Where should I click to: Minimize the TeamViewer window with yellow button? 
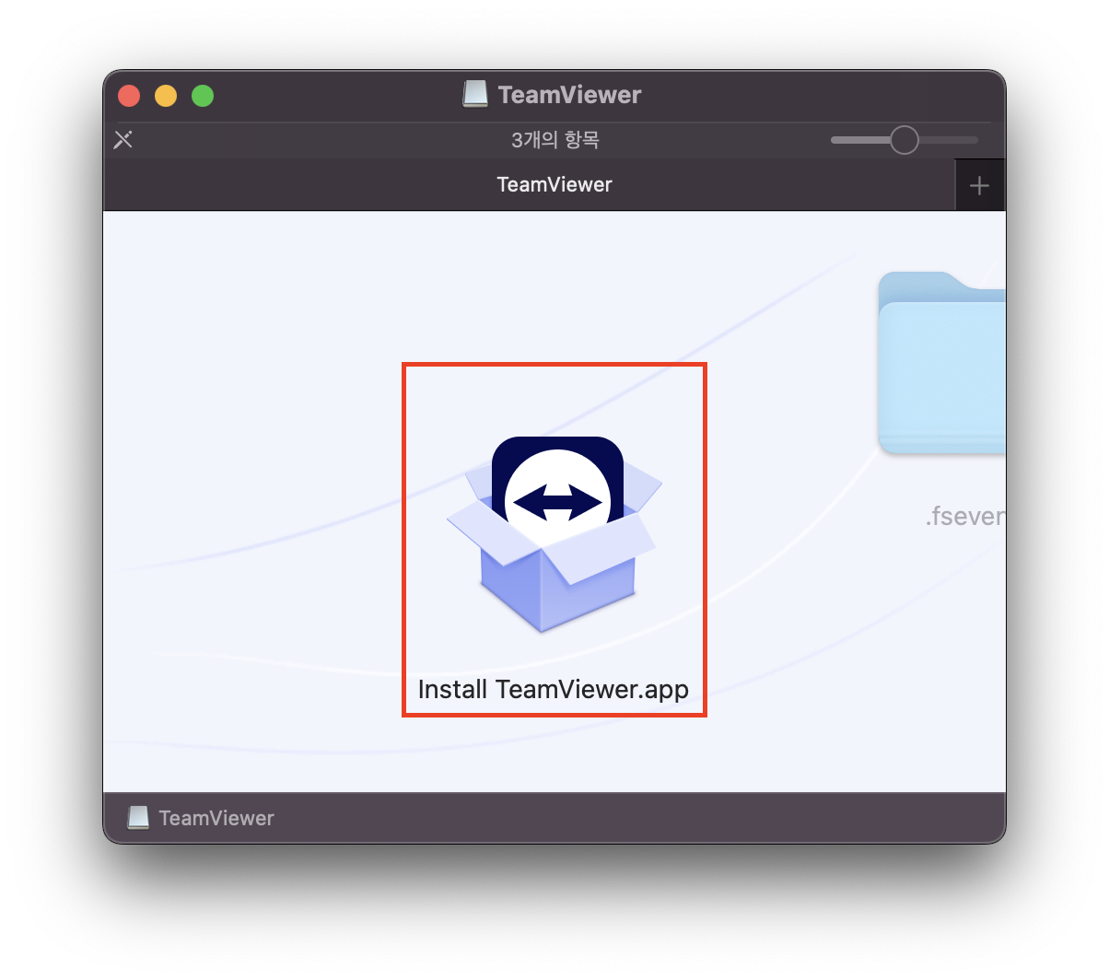tap(166, 96)
